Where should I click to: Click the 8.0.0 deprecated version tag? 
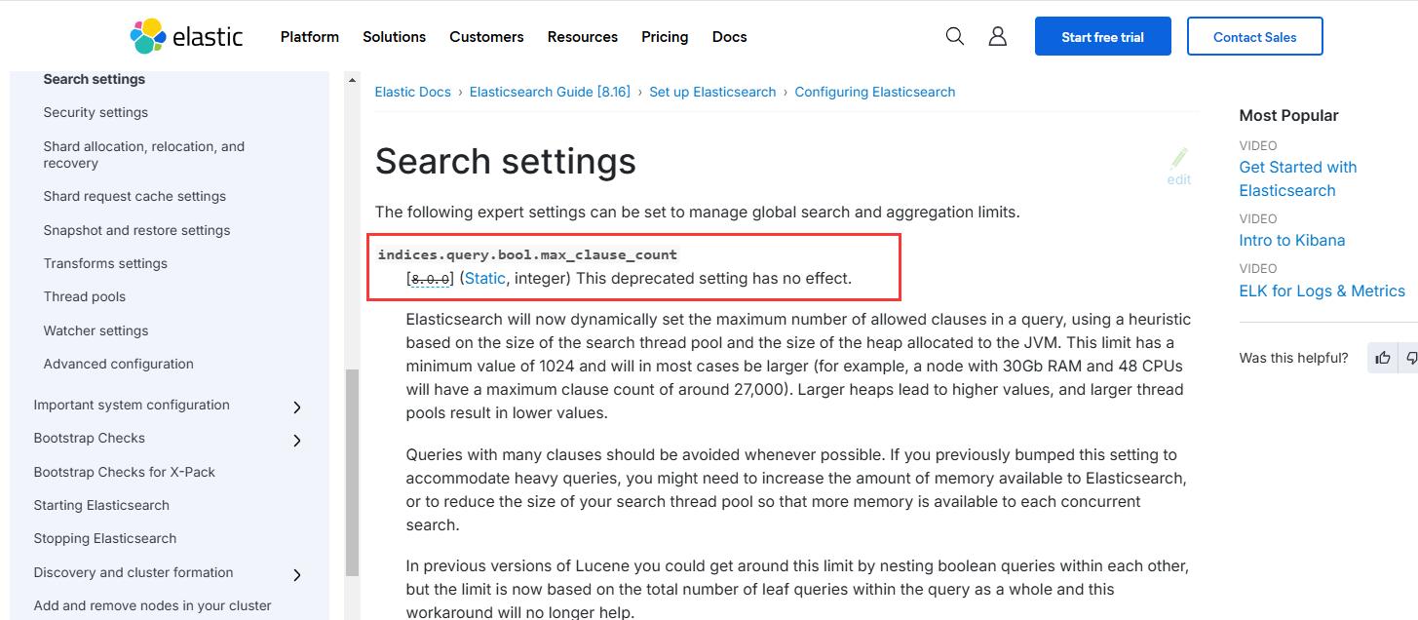[430, 279]
